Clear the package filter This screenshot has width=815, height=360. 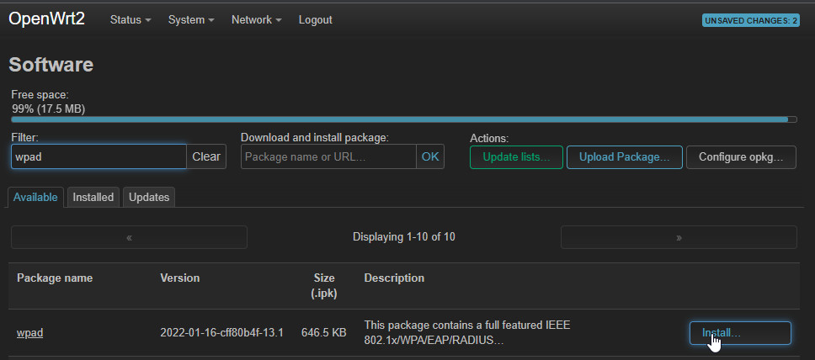coord(206,156)
